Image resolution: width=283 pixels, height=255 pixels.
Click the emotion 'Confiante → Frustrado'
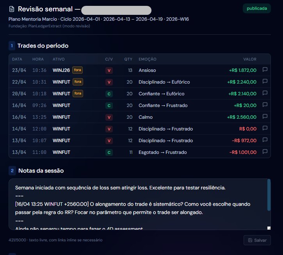[x=163, y=105]
